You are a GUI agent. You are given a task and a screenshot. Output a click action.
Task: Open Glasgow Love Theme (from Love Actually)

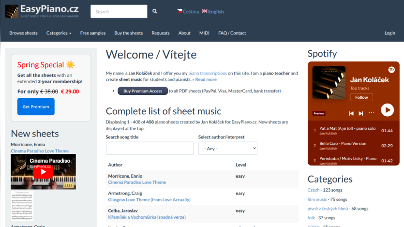(149, 200)
